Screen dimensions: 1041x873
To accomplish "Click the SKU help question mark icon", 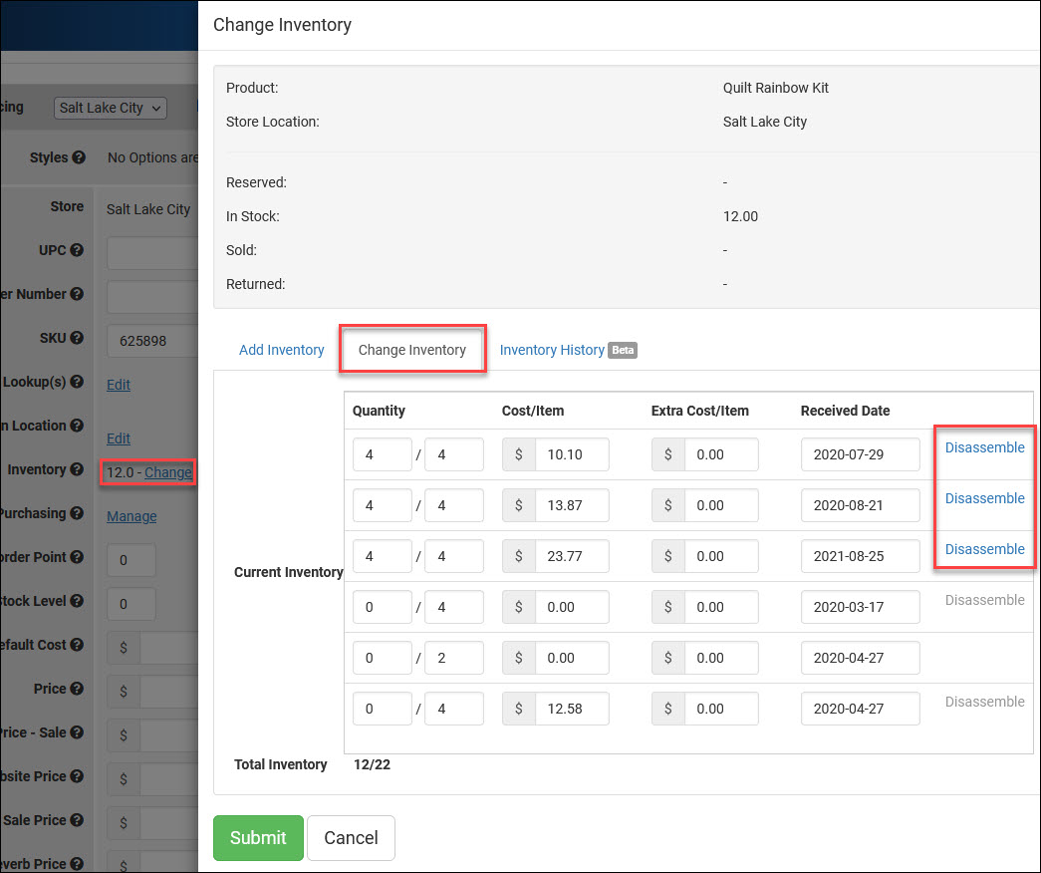I will (76, 338).
